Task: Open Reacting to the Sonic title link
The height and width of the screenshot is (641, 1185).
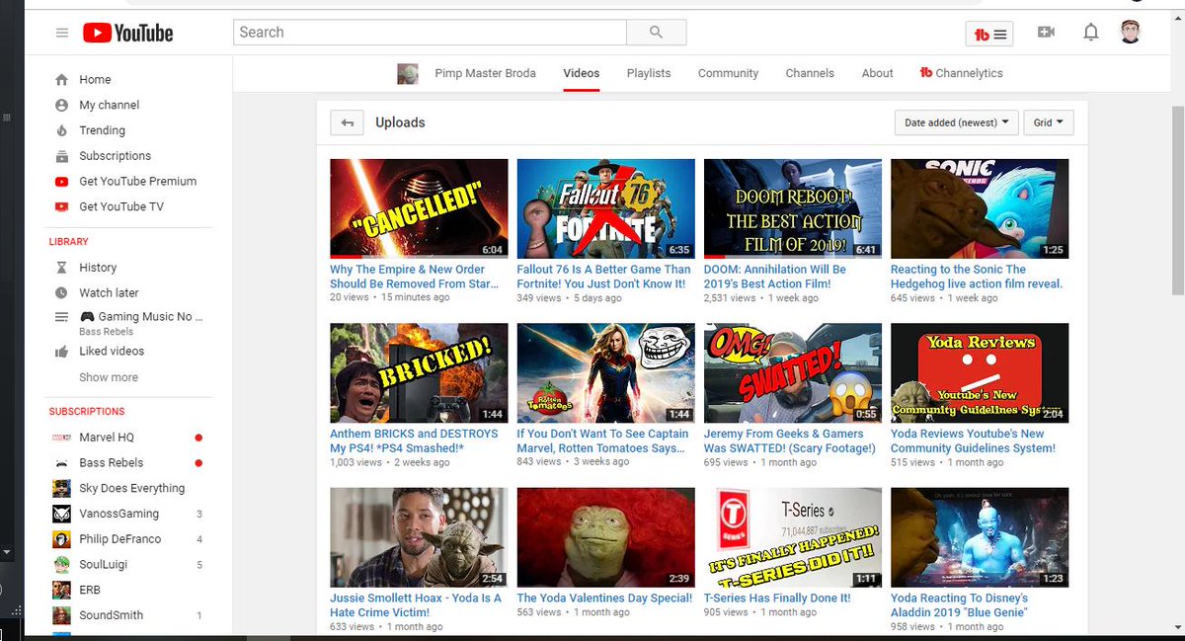Action: point(977,277)
